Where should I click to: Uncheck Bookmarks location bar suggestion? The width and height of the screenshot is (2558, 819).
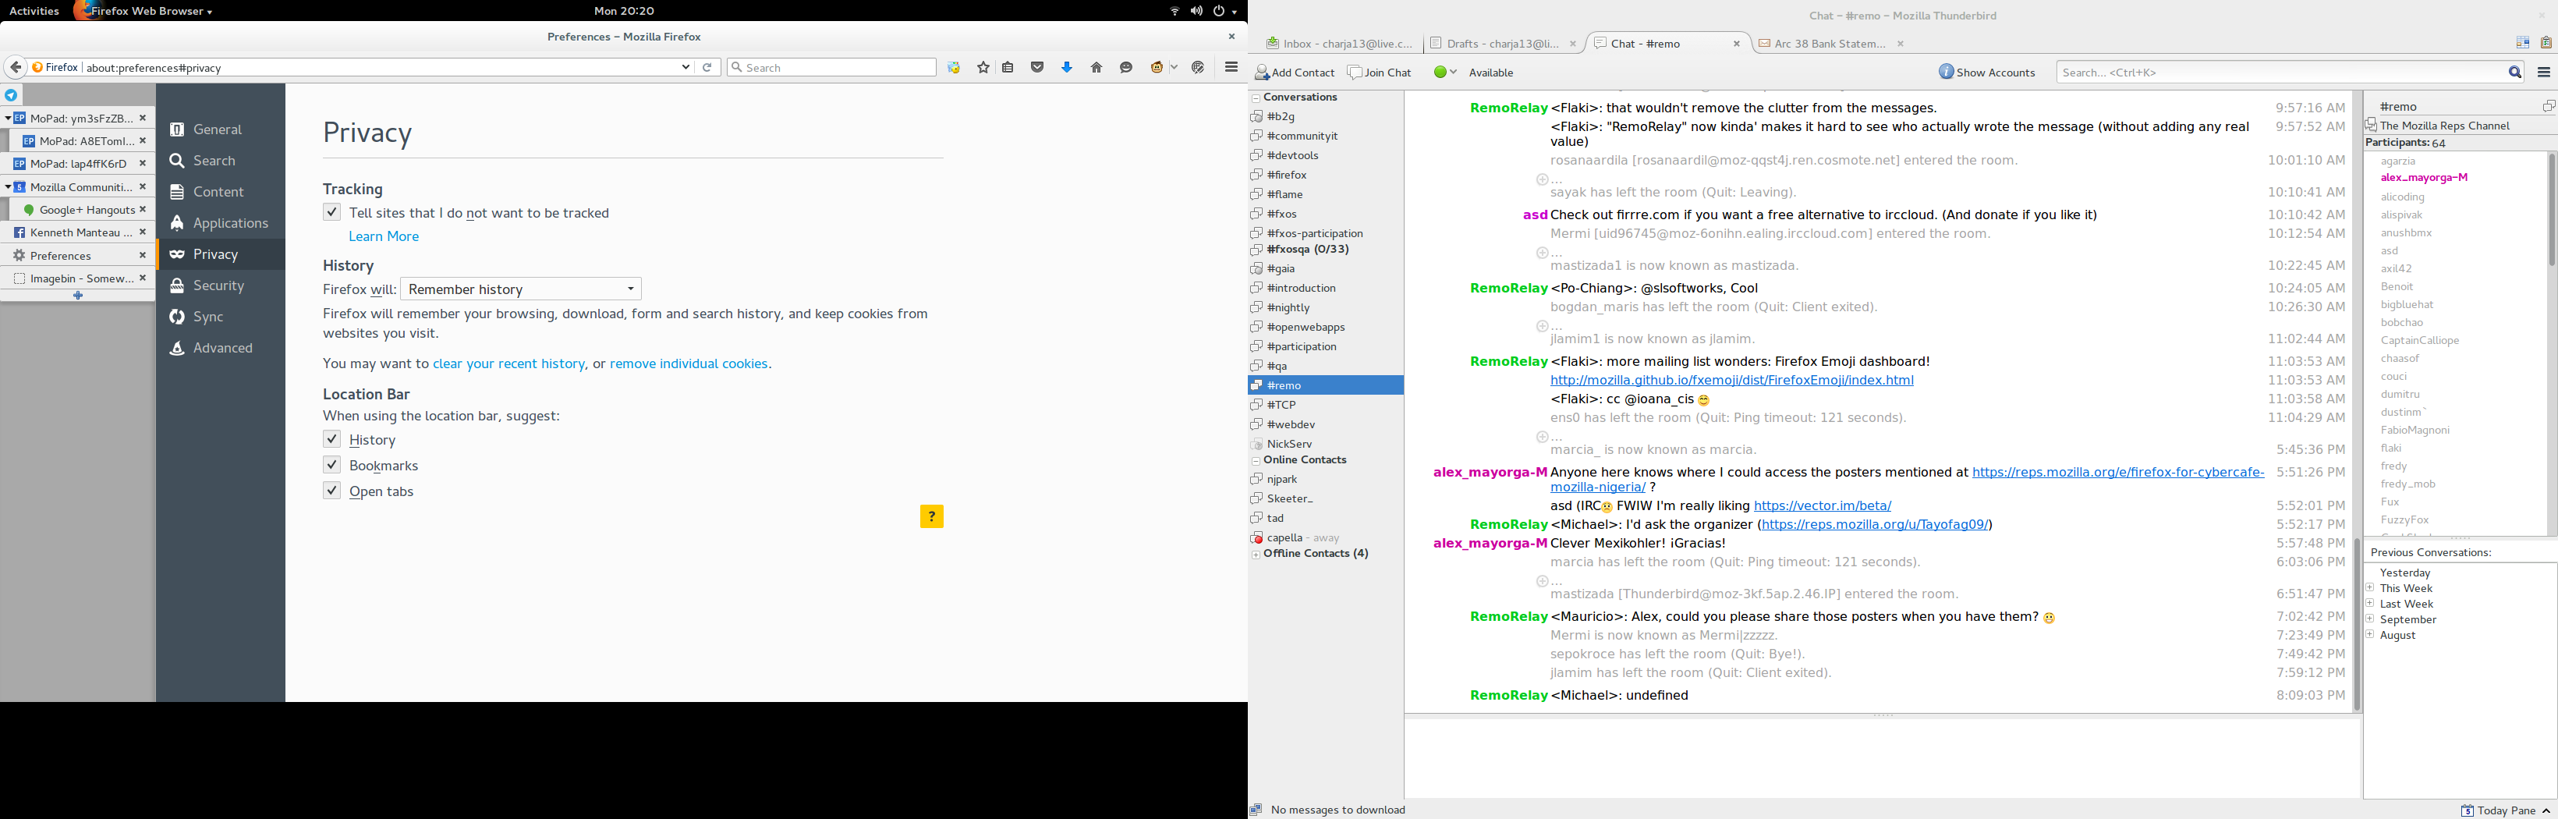click(331, 465)
